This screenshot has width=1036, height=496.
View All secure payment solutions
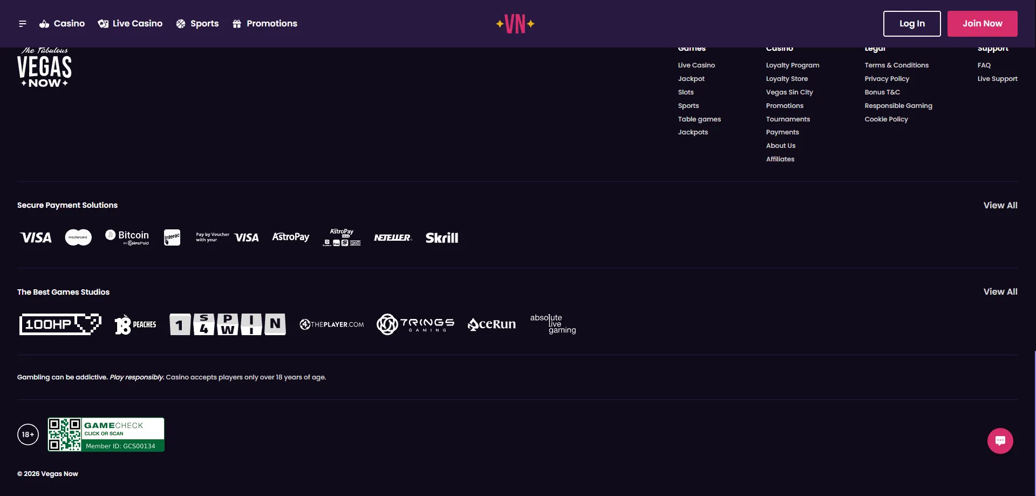tap(1000, 205)
